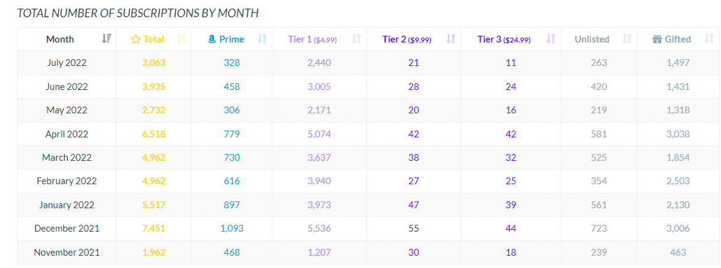The height and width of the screenshot is (268, 721).
Task: Click Unlisted value 420
Action: click(599, 87)
